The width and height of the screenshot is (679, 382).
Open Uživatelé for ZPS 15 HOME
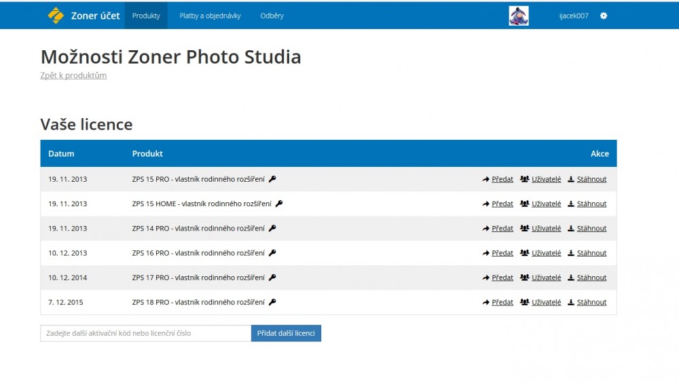[x=546, y=204]
